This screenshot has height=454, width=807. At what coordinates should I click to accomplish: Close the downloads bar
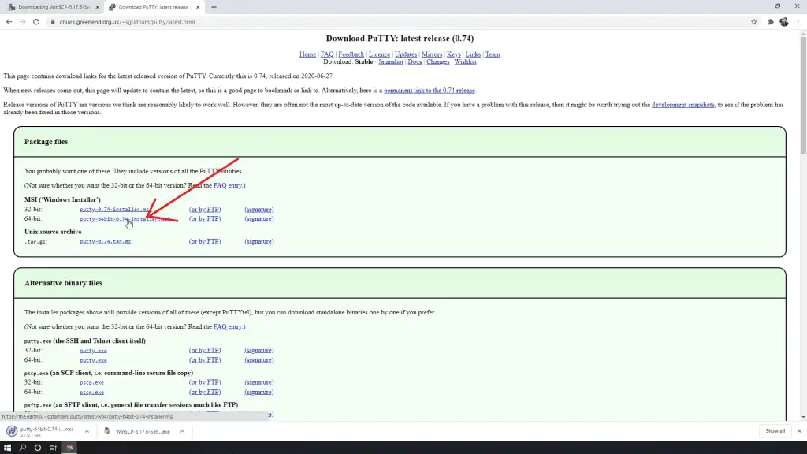coord(799,431)
